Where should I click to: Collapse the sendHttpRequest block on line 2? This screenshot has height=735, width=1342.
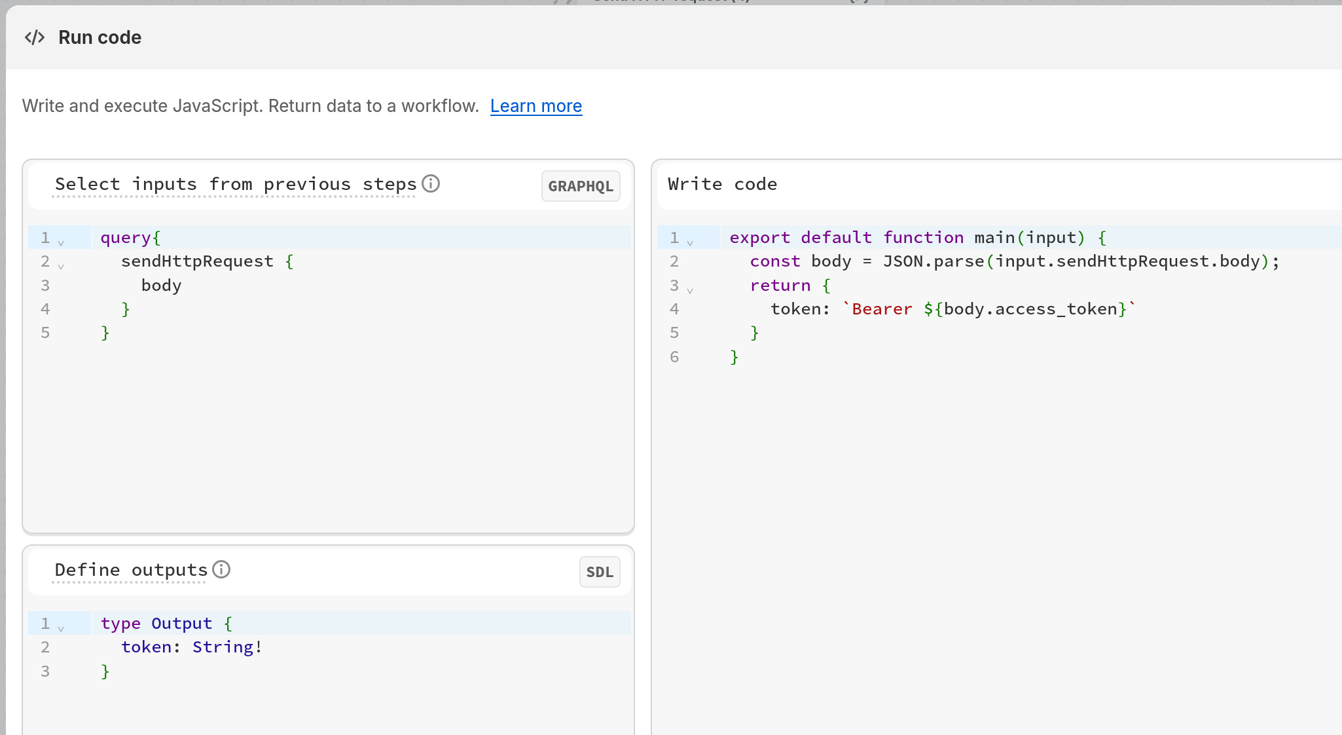tap(61, 266)
